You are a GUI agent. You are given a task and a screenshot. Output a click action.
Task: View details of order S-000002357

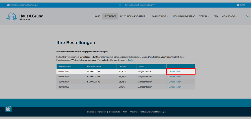pos(175,71)
